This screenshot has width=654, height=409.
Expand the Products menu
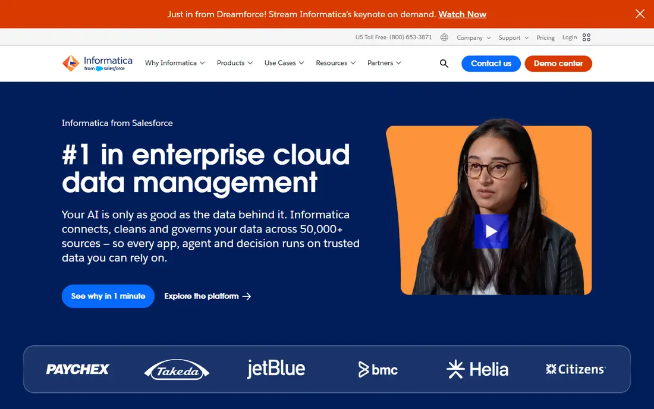[x=234, y=63]
